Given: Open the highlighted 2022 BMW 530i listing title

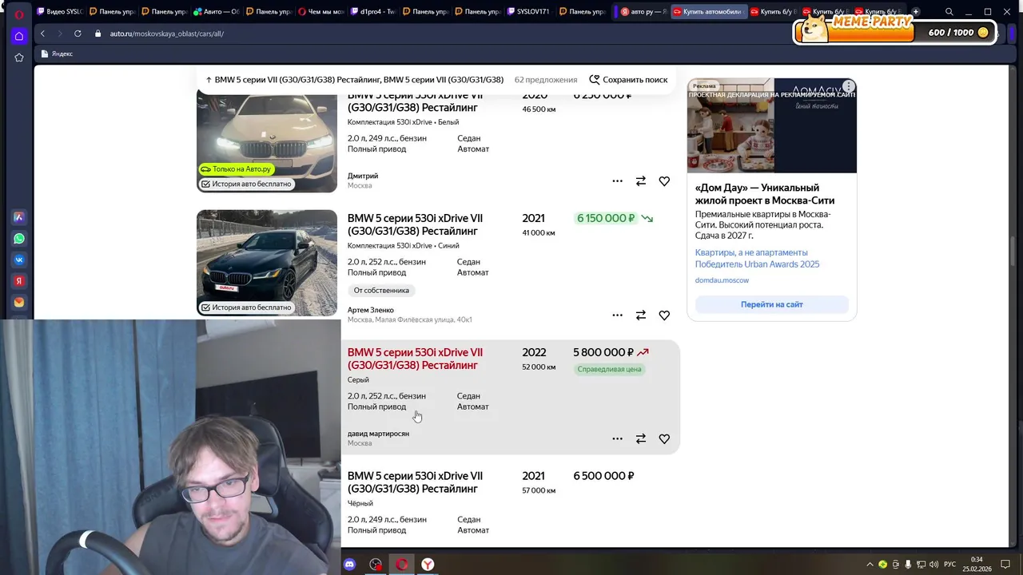Looking at the screenshot, I should tap(415, 359).
